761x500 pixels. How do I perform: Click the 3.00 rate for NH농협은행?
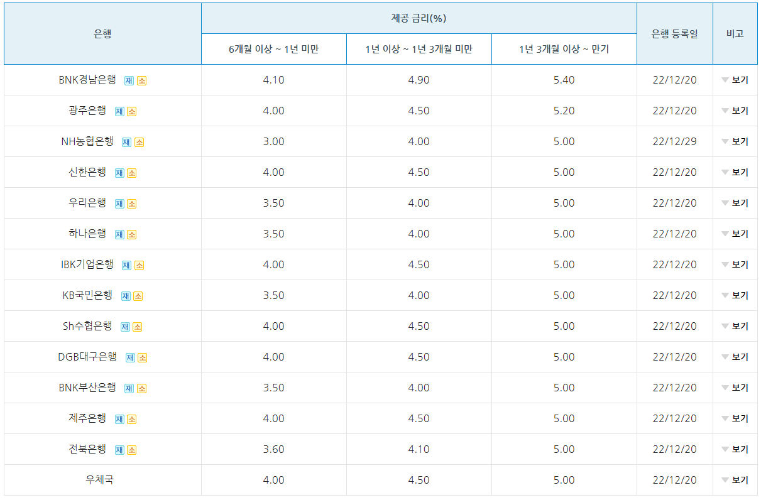tap(274, 141)
